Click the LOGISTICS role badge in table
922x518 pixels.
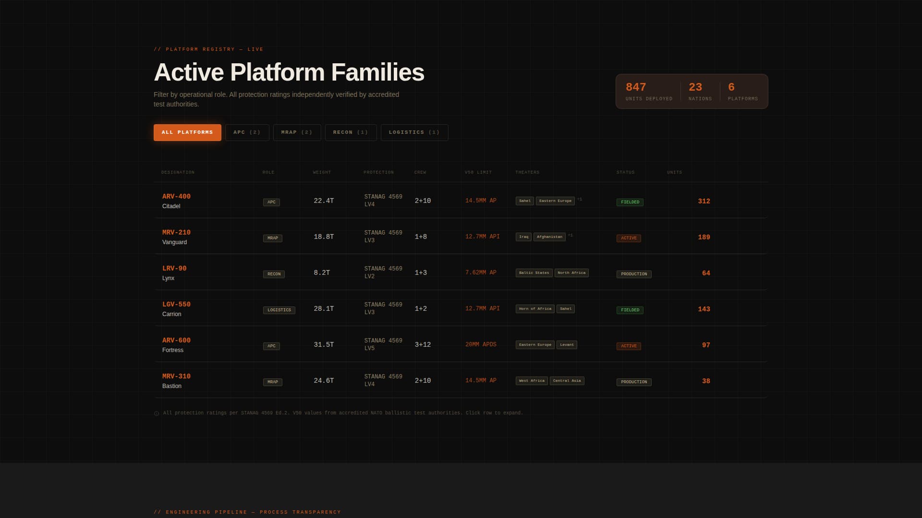pyautogui.click(x=279, y=310)
